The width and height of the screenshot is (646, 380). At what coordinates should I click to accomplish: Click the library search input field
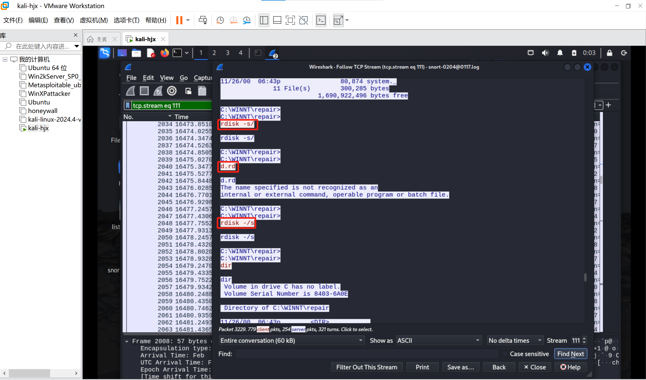tap(41, 46)
